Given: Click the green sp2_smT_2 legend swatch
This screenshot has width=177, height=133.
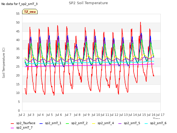Looking at the screenshot, I should (x=67, y=124).
